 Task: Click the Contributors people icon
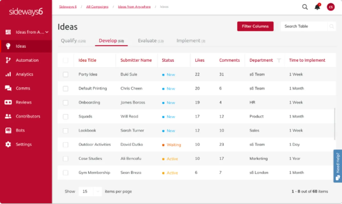(8, 116)
